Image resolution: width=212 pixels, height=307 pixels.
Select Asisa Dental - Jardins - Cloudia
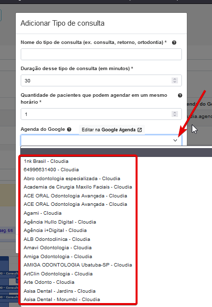(60, 291)
